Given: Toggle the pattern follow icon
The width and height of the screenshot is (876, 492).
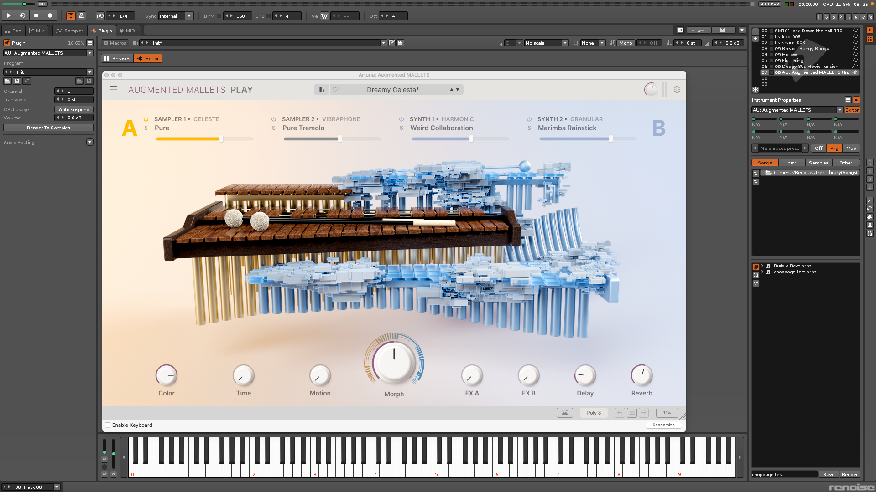Looking at the screenshot, I should coord(71,16).
